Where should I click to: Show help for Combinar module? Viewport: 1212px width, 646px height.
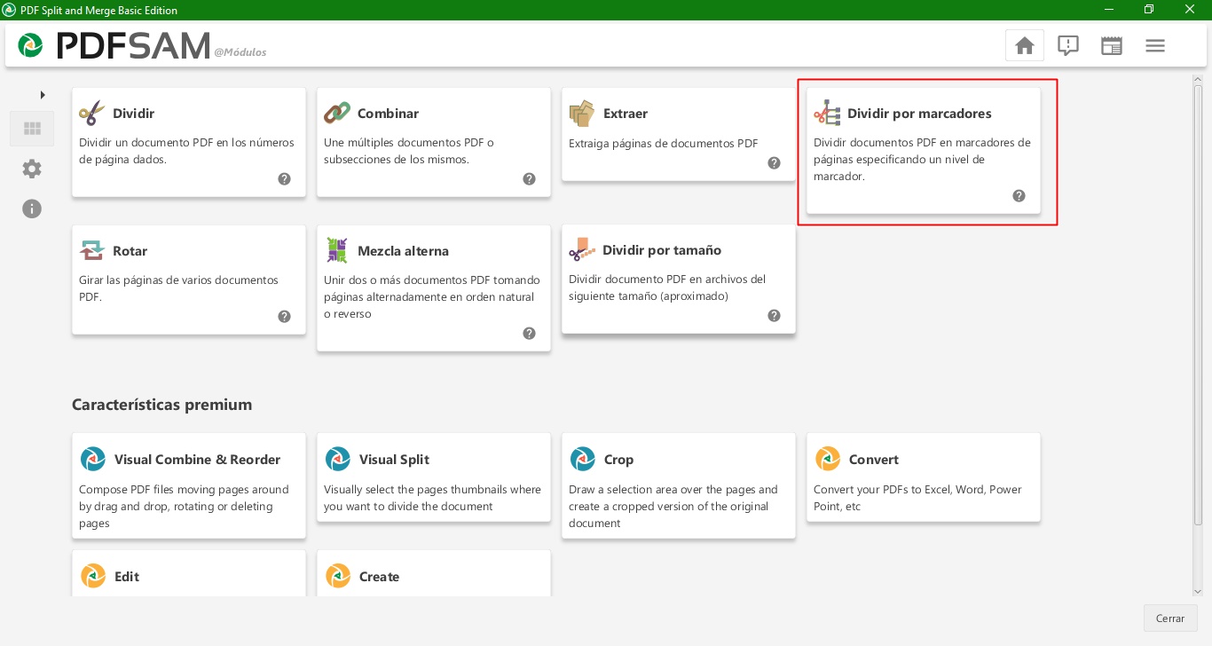click(529, 178)
